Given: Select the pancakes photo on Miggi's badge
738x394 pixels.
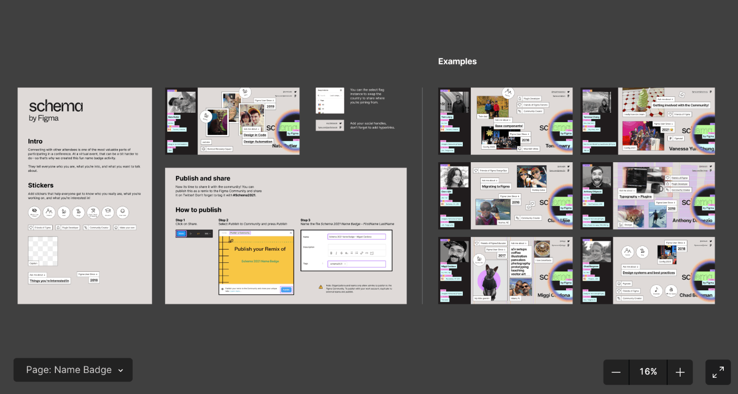Looking at the screenshot, I should (542, 249).
